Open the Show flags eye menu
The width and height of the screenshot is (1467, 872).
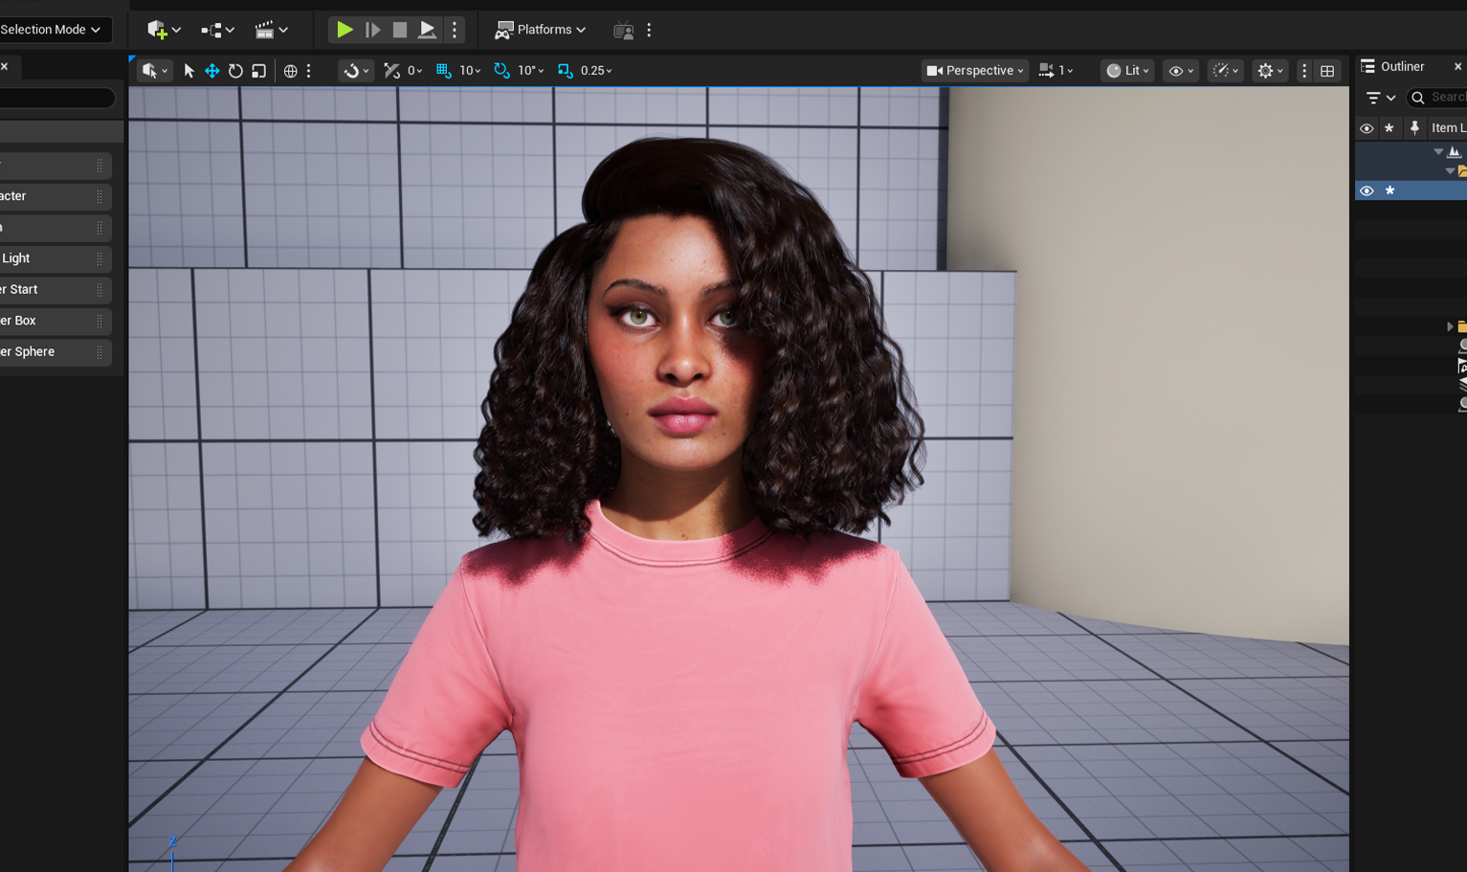[x=1181, y=71]
